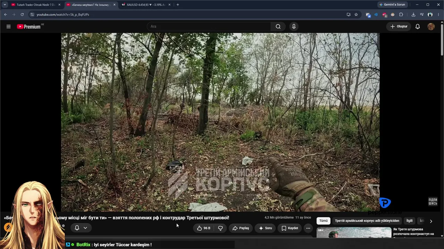Install app icon in address bar

[349, 15]
